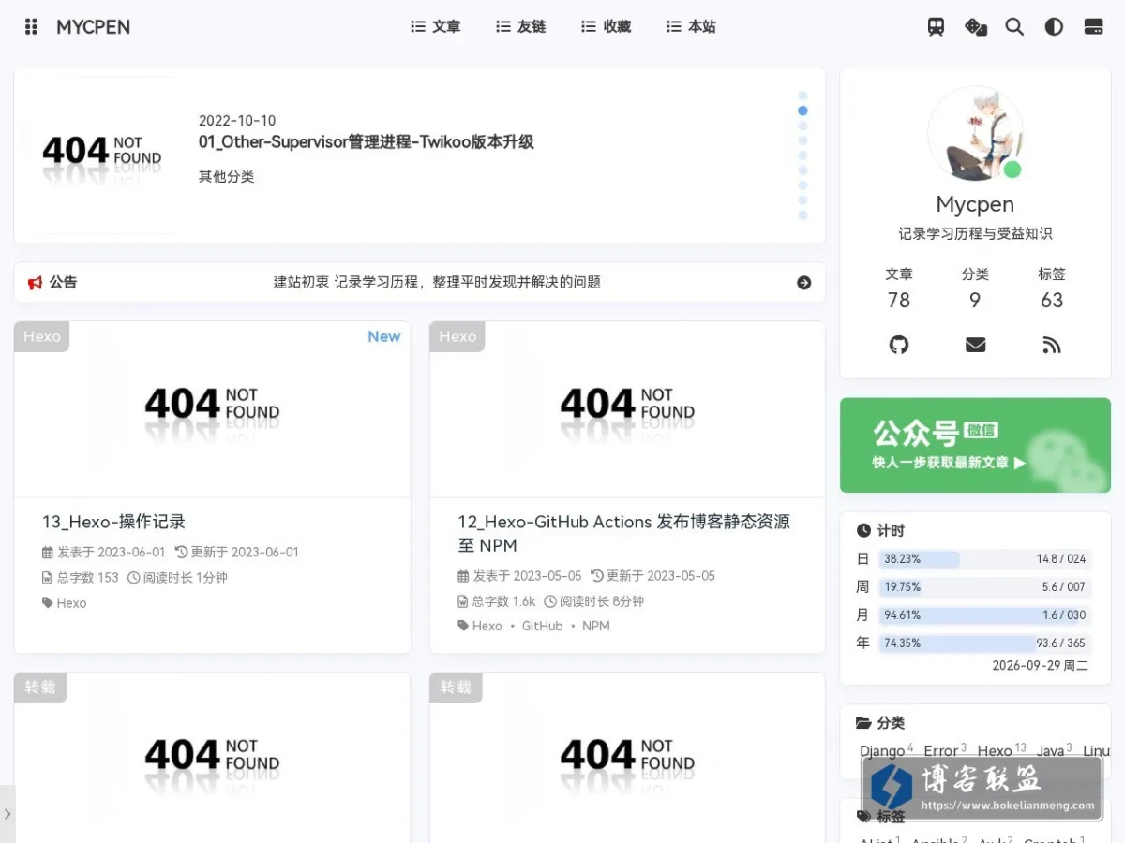Click the calendar icon by 发表于 2023-06-01
1125x843 pixels.
coord(48,553)
